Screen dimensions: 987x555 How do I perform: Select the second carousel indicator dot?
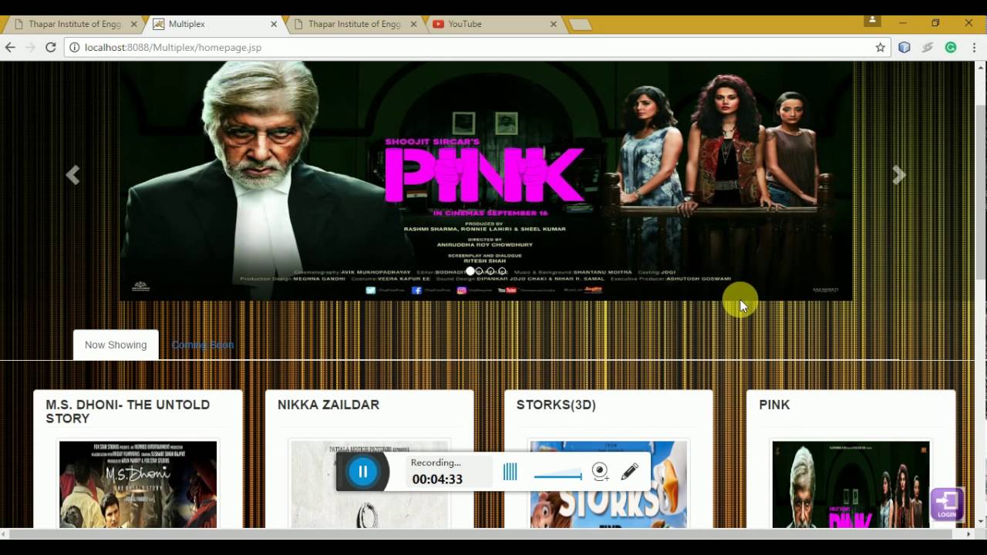point(480,271)
